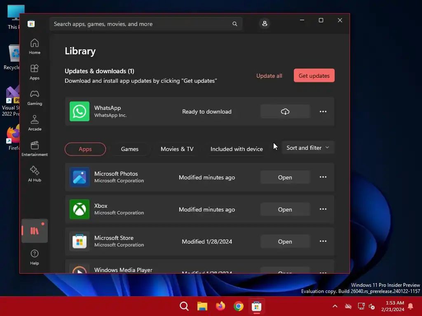Select the Games filter tab
The image size is (422, 316).
pyautogui.click(x=130, y=149)
